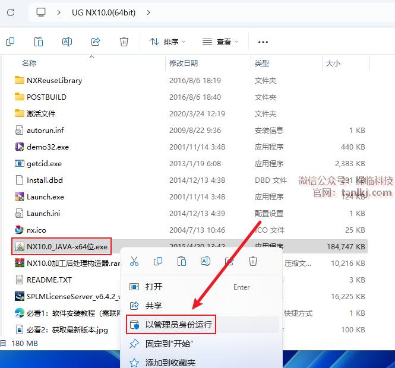Select Install.dbd file

[45, 180]
